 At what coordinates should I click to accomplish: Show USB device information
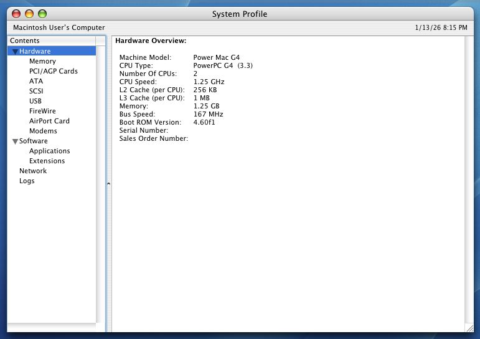pyautogui.click(x=35, y=101)
